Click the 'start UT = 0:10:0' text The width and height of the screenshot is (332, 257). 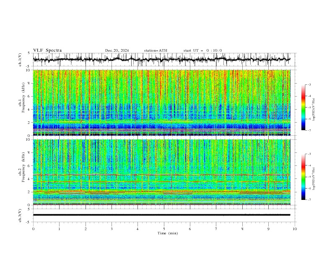pos(202,50)
